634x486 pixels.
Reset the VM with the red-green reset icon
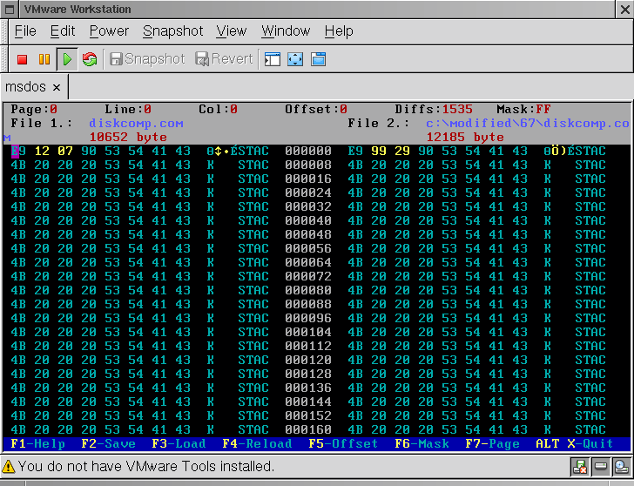pos(90,59)
